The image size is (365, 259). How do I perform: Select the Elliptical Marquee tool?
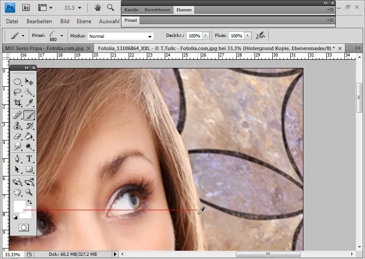[x=17, y=82]
